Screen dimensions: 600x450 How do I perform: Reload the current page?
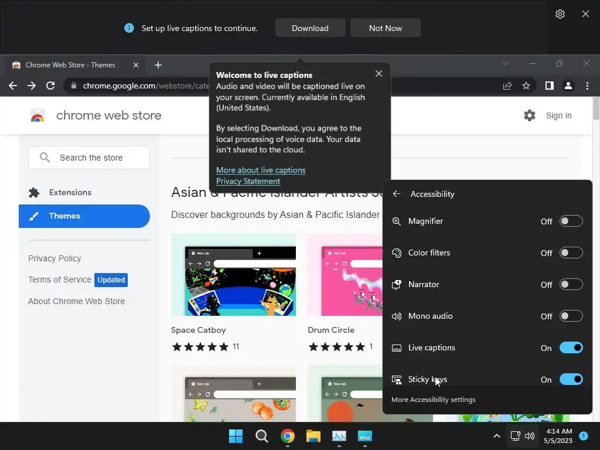(50, 86)
